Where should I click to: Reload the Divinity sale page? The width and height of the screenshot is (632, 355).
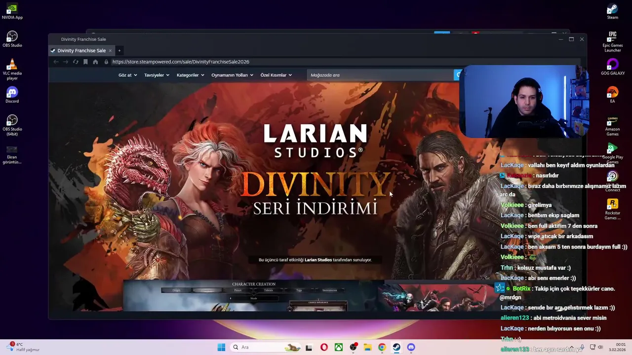point(76,62)
